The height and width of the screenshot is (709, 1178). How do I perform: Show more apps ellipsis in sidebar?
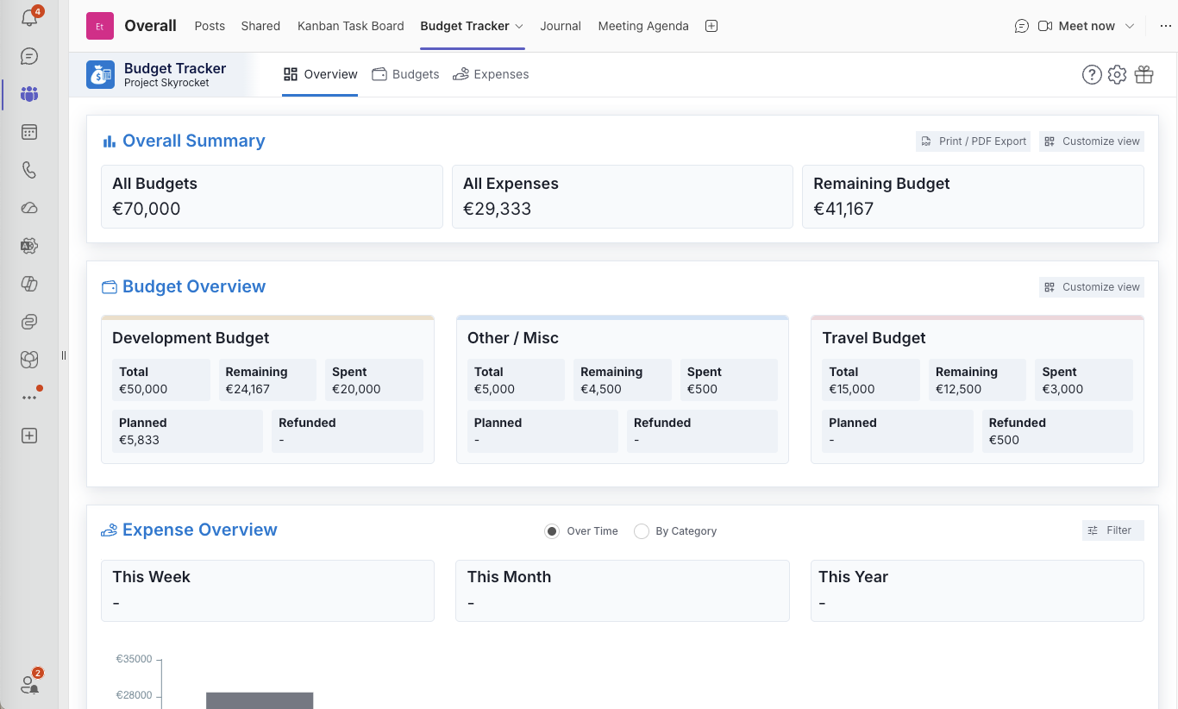(29, 398)
